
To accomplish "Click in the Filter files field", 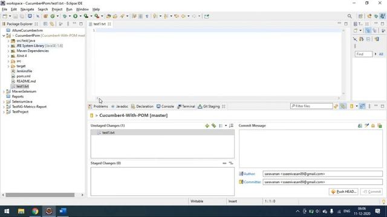I will [311, 106].
